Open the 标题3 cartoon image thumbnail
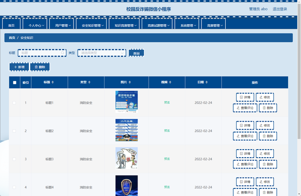The width and height of the screenshot is (301, 196). (x=127, y=158)
